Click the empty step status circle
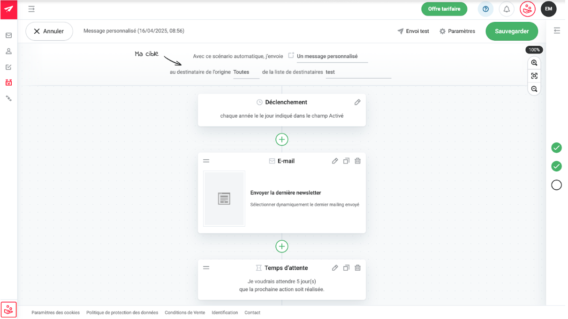The width and height of the screenshot is (568, 319). 556,185
